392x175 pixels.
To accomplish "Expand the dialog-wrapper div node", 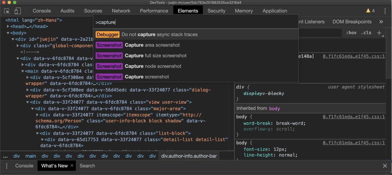I will [x=28, y=90].
